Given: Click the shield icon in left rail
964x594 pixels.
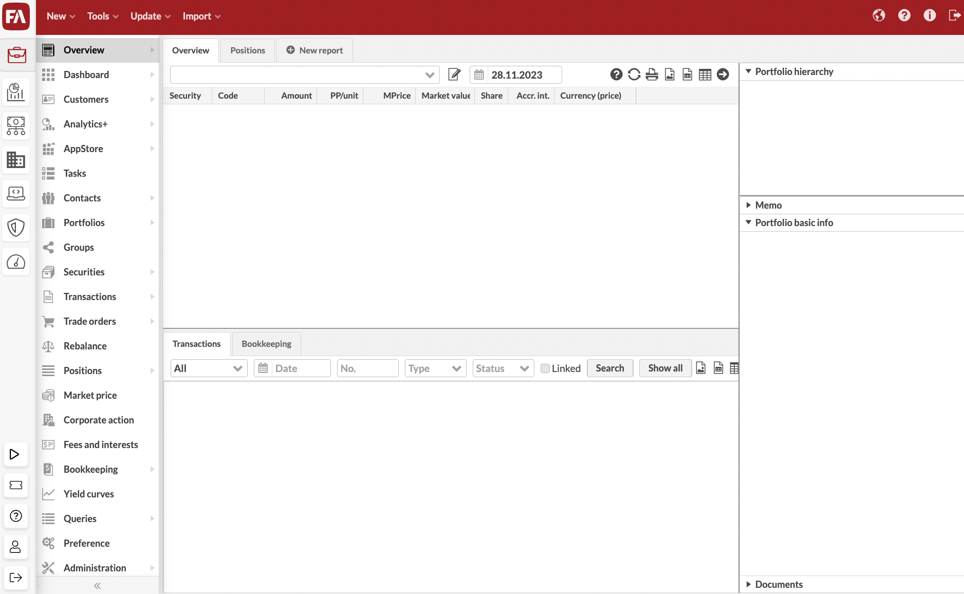Looking at the screenshot, I should [16, 228].
